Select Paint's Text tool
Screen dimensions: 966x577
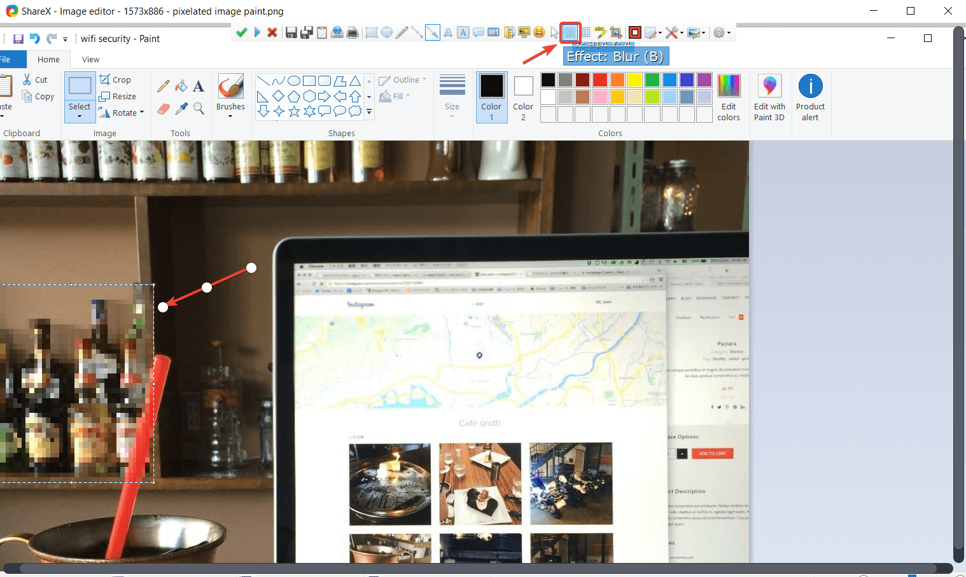coord(199,86)
